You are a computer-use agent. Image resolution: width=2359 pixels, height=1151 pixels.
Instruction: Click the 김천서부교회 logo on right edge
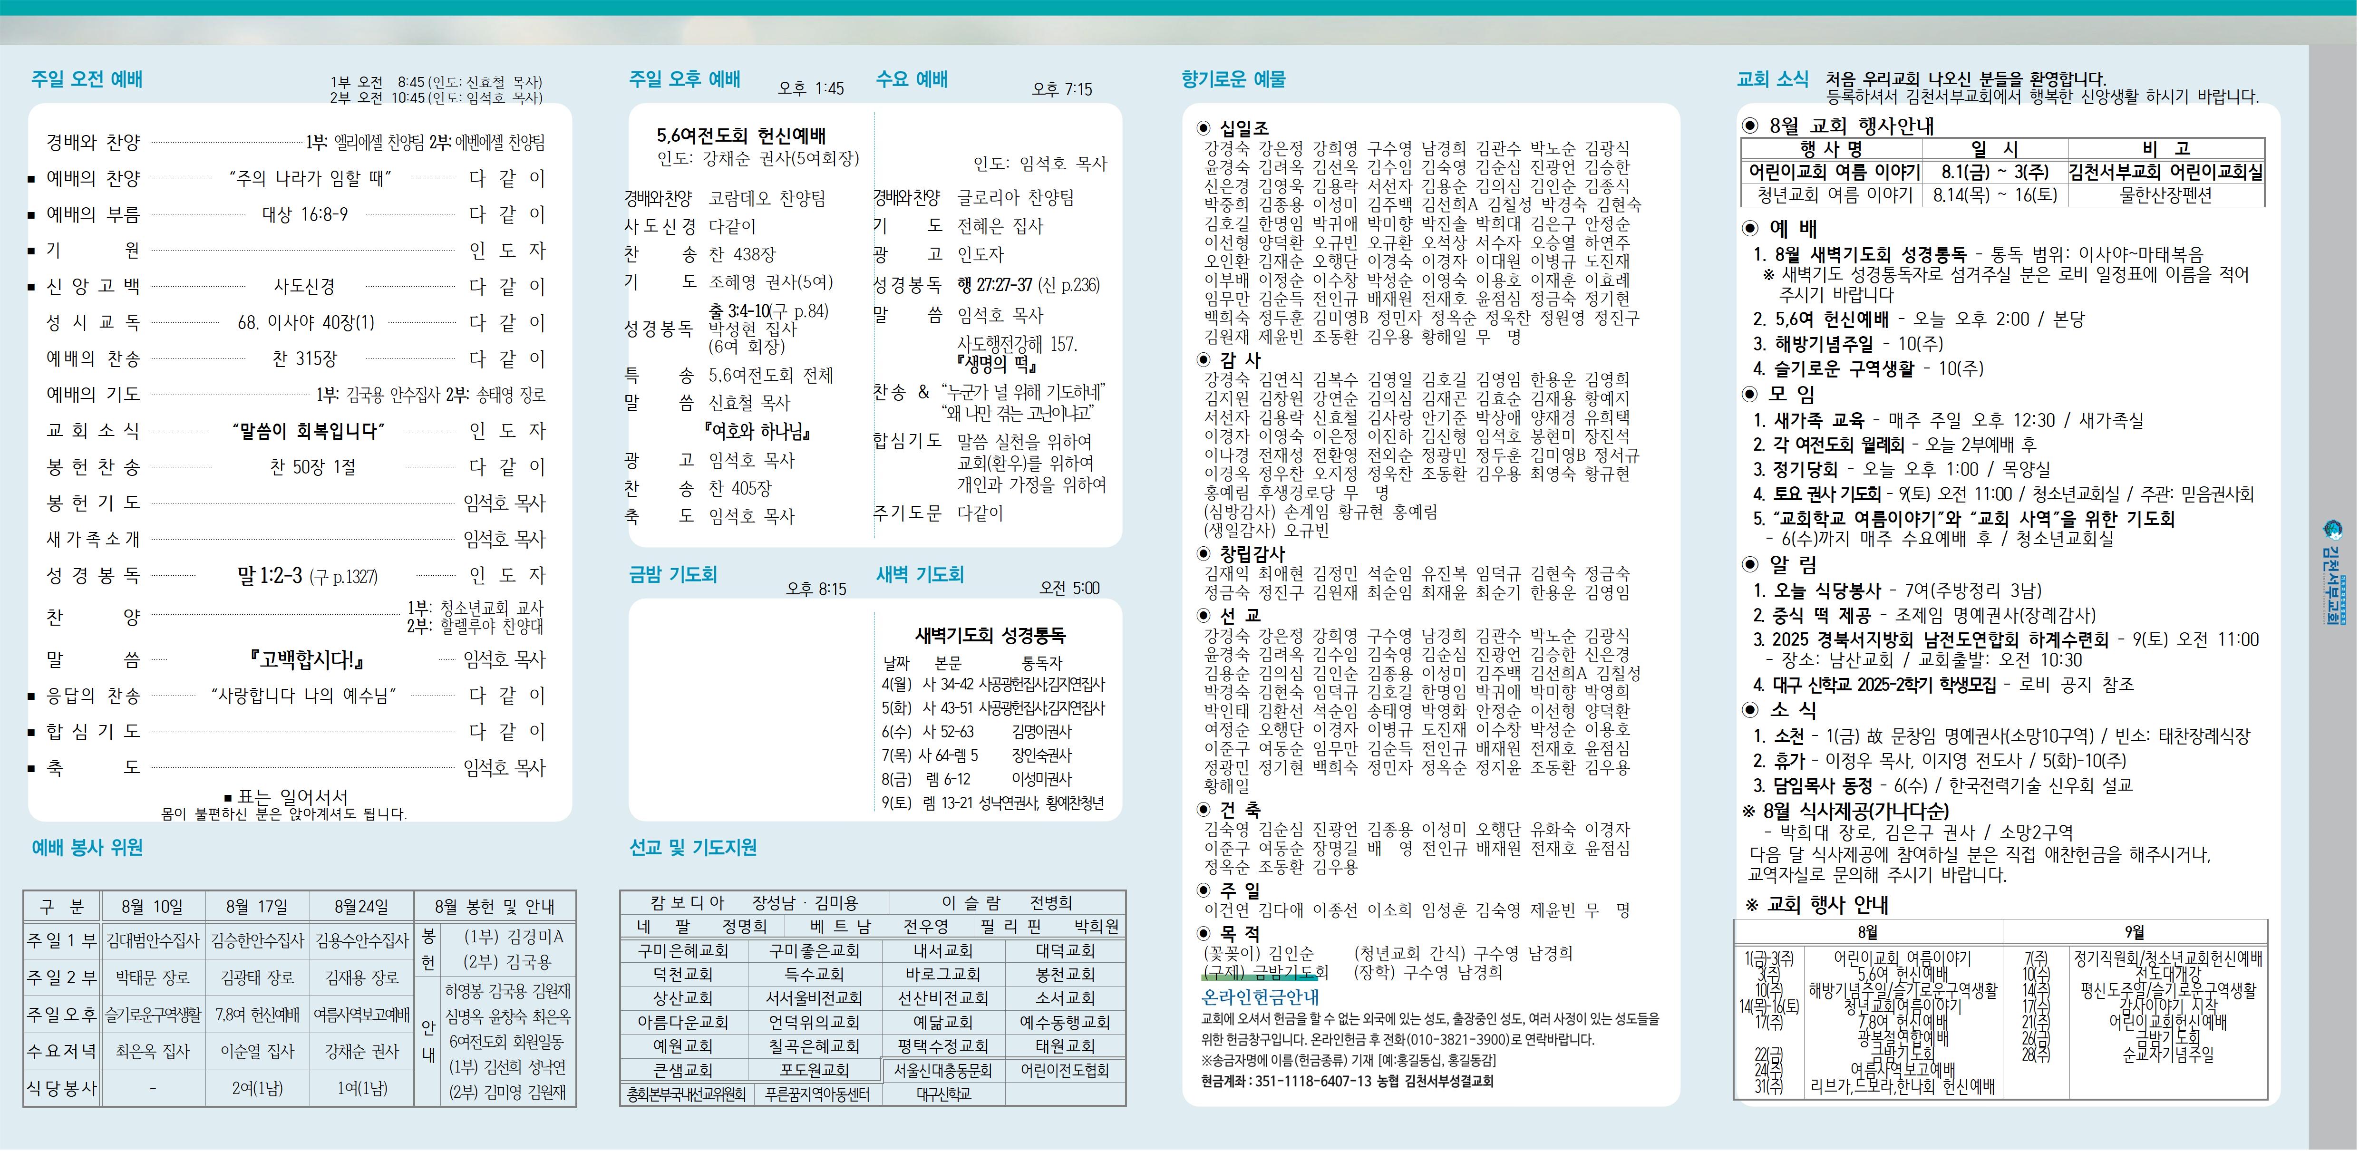(x=2332, y=572)
